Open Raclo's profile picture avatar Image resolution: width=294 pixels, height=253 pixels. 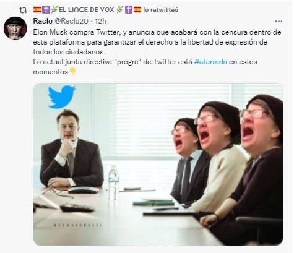pyautogui.click(x=15, y=28)
